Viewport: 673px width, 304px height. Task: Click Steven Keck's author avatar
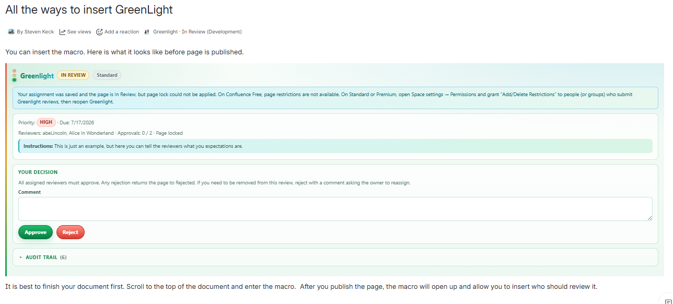click(x=11, y=32)
